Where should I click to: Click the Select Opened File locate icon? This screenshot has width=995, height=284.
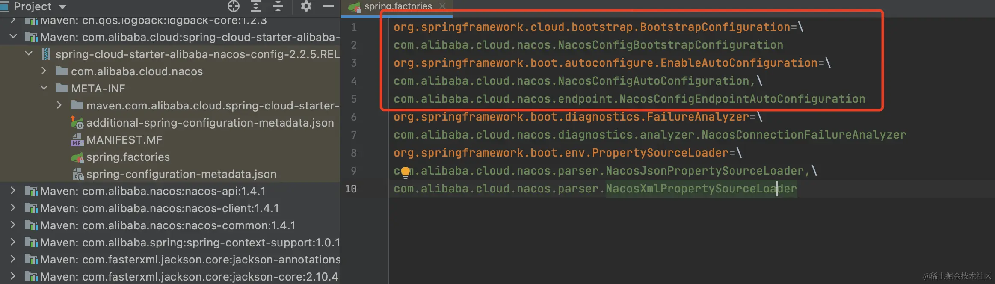coord(234,6)
